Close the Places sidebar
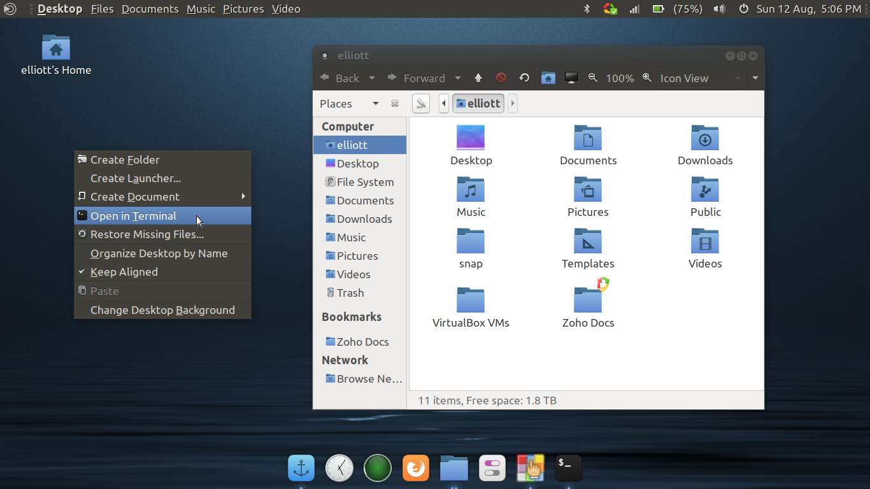Image resolution: width=870 pixels, height=489 pixels. [x=395, y=104]
